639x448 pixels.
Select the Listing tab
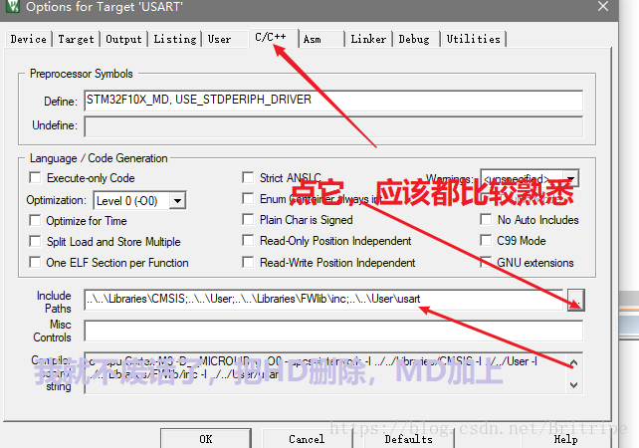[175, 39]
